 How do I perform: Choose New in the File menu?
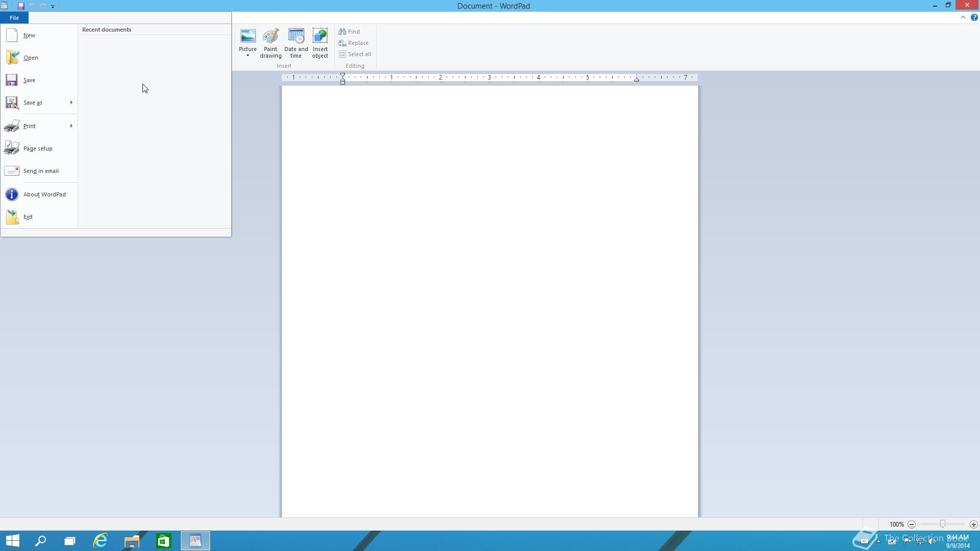(39, 35)
